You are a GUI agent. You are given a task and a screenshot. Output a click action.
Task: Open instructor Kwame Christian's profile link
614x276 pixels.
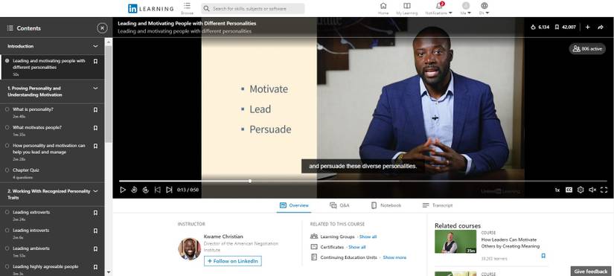[x=223, y=237]
